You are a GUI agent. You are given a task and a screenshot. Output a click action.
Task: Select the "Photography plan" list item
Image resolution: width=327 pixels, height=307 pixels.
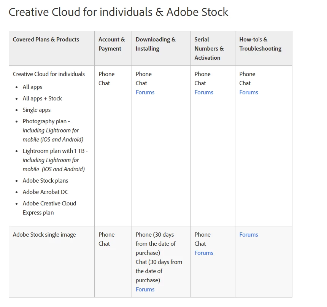tap(45, 121)
